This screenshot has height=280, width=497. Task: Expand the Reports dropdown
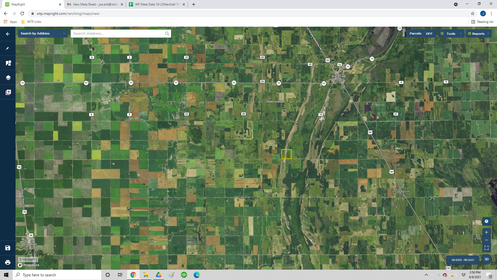[x=479, y=34]
